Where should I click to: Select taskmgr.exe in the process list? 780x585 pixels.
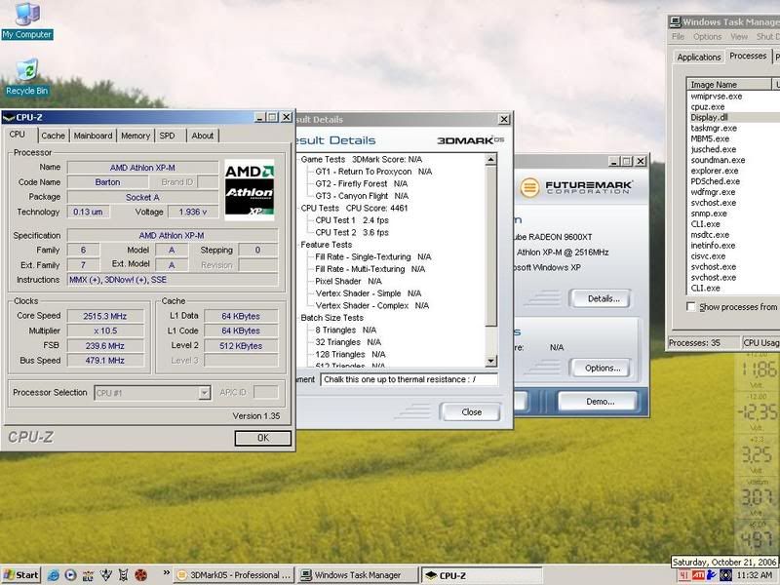pos(714,129)
